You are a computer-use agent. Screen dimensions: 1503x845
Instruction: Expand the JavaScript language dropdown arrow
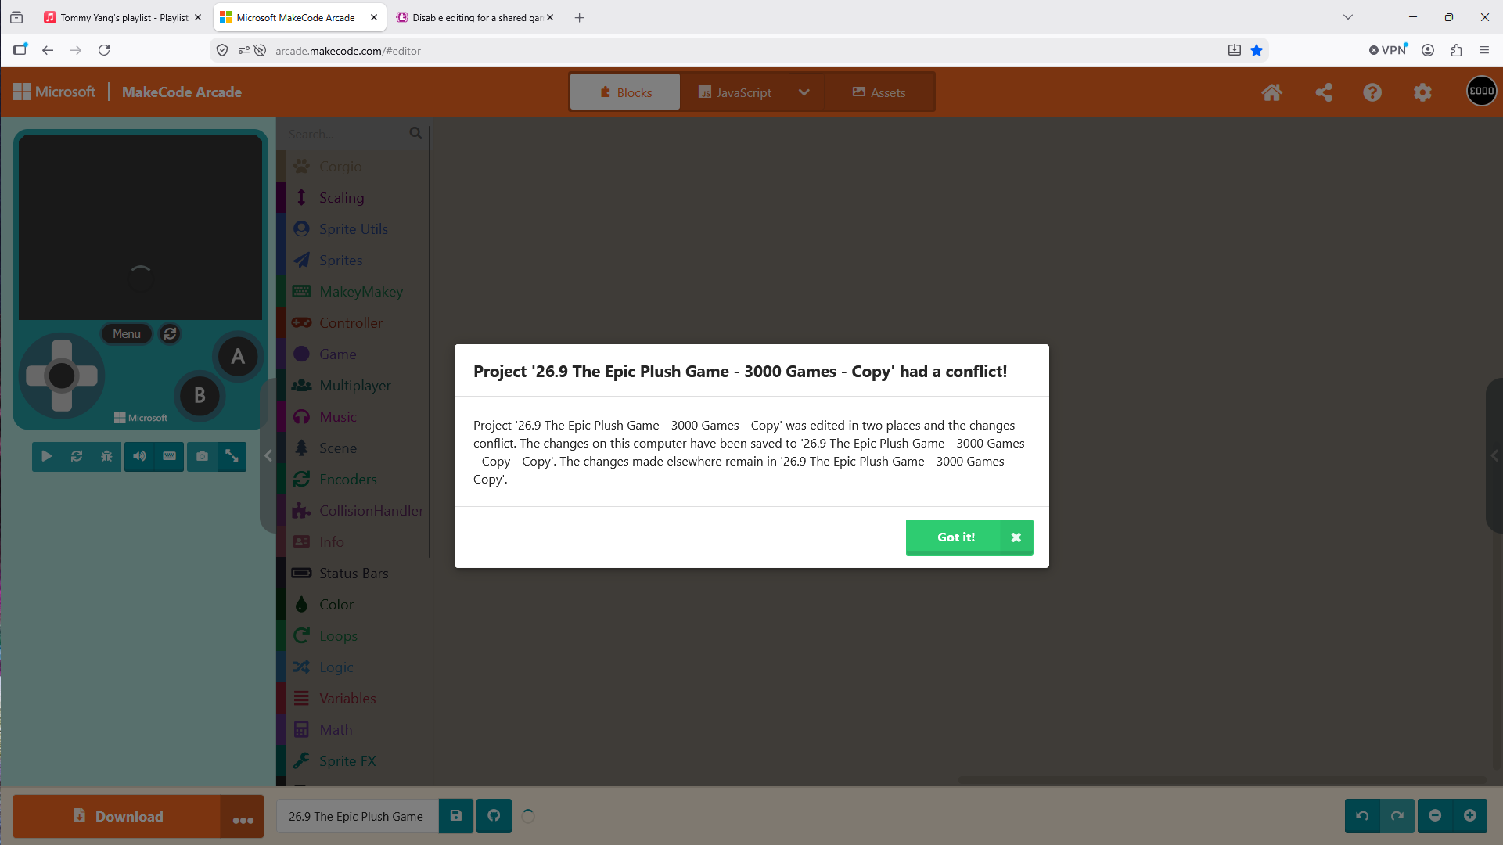tap(804, 92)
